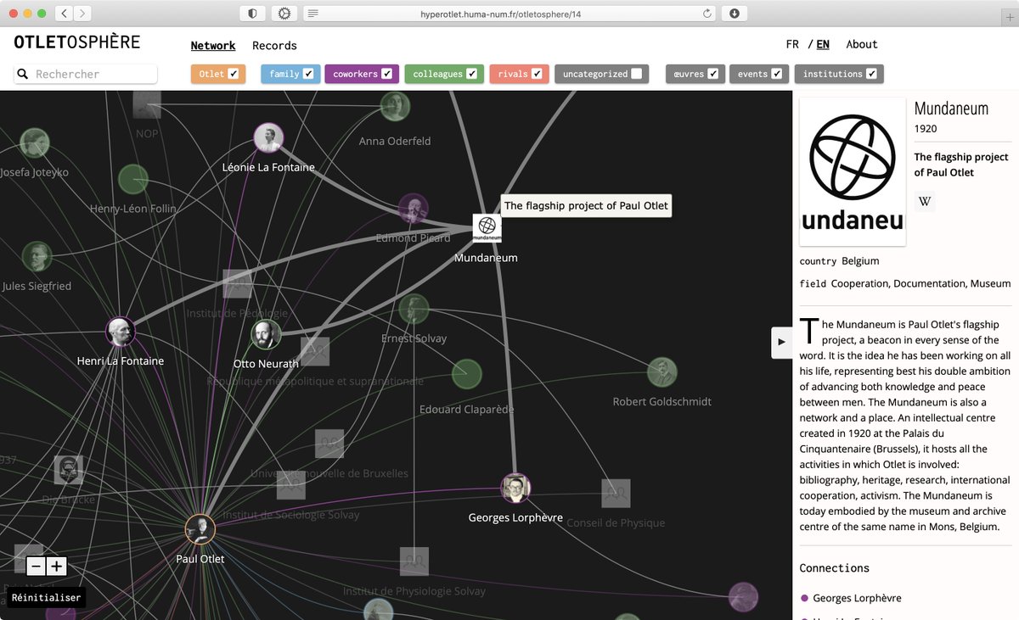Collapse the record side panel arrow

(782, 343)
